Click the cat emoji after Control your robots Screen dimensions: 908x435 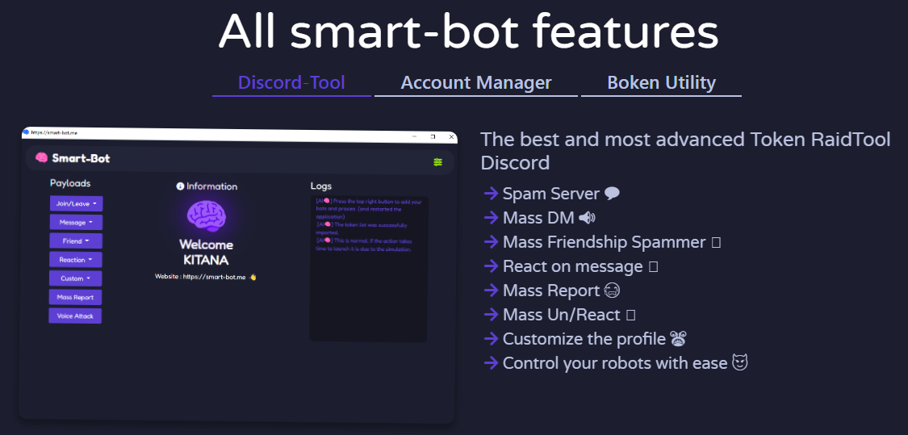(x=740, y=363)
